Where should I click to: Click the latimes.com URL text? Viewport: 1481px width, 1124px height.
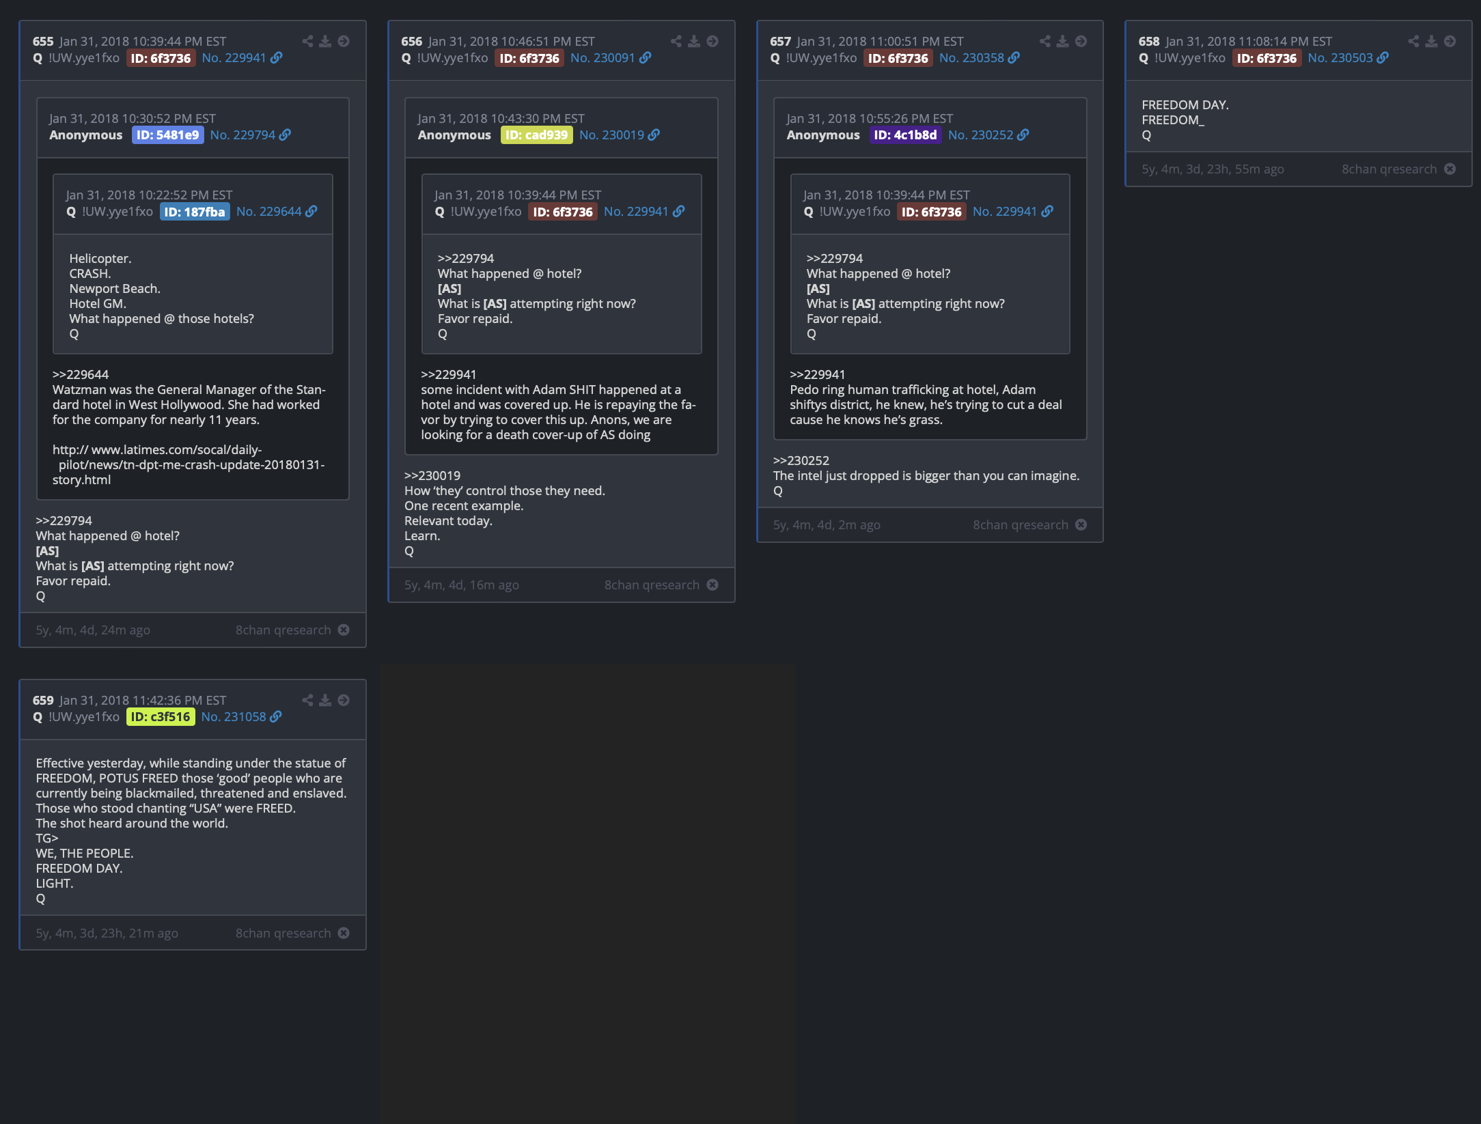coord(189,465)
